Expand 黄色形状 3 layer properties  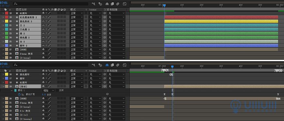pyautogui.click(x=3, y=21)
